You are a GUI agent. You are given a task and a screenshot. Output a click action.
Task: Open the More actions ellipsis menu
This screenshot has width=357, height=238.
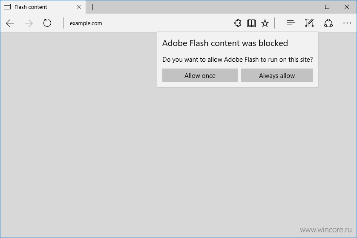347,23
